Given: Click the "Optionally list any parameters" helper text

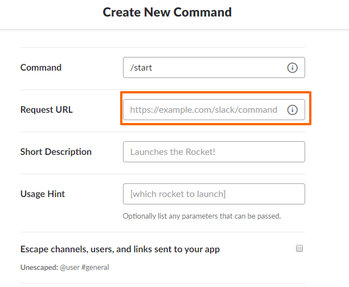Looking at the screenshot, I should pos(202,216).
